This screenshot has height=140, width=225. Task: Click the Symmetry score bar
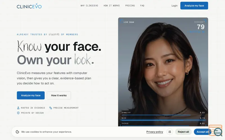click(x=163, y=115)
